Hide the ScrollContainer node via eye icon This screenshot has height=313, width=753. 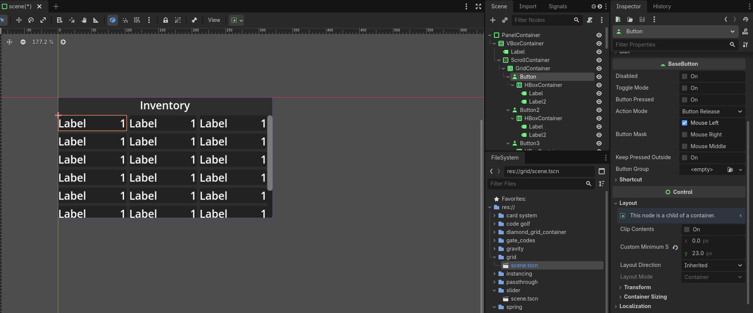point(599,60)
